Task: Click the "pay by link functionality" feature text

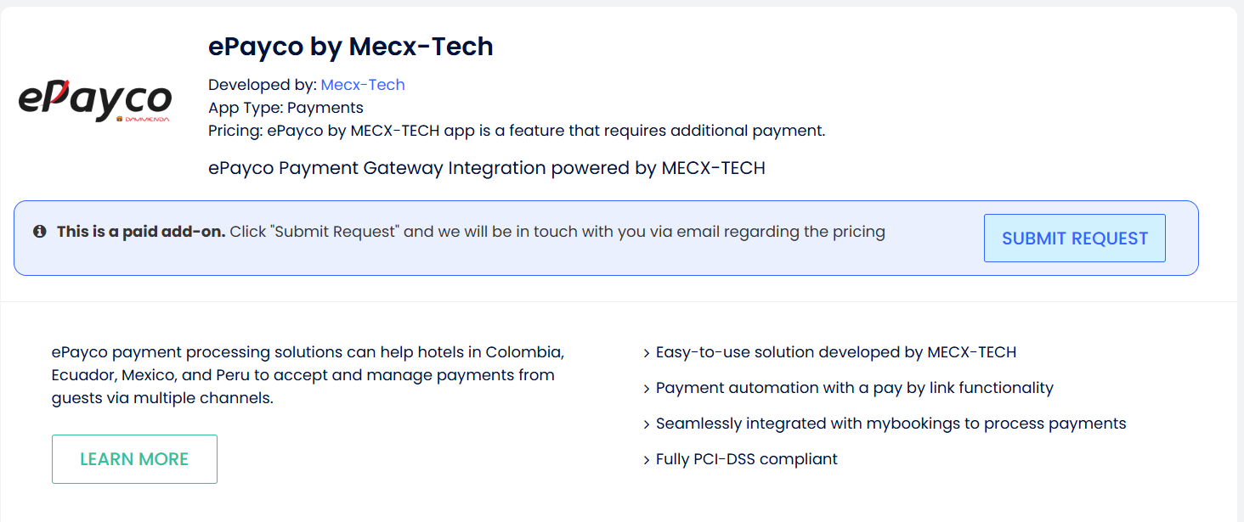Action: point(855,388)
